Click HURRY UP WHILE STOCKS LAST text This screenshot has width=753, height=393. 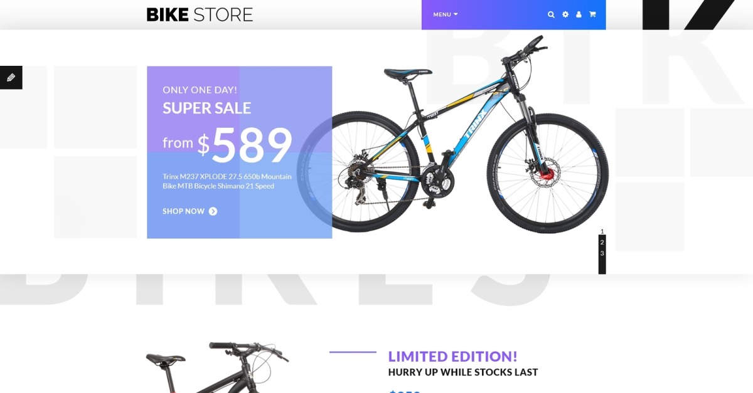(x=463, y=372)
